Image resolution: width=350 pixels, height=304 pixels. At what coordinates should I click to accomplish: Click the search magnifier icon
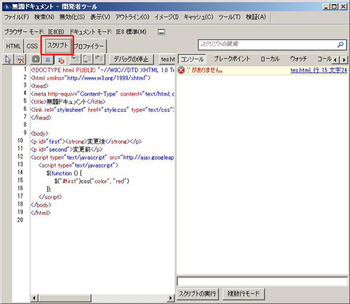click(x=341, y=44)
